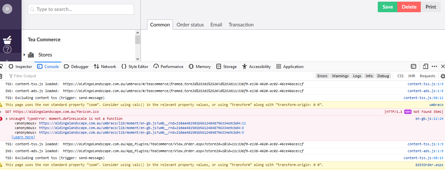Open the Application tab
Viewport: 445px width, 170px height.
tap(290, 66)
